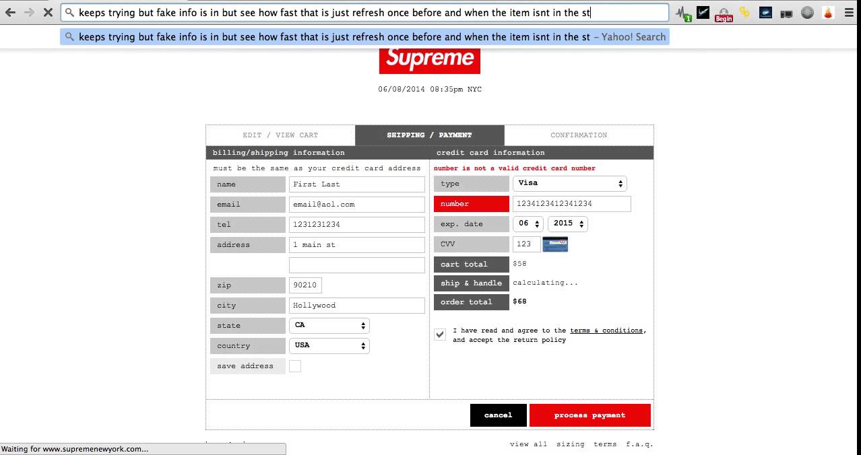Click the zip field showing 90210
Image resolution: width=861 pixels, height=455 pixels.
tap(305, 285)
